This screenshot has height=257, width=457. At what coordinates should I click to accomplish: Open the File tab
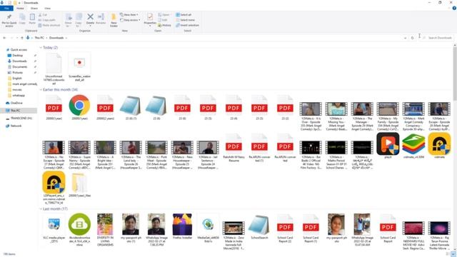(x=6, y=9)
